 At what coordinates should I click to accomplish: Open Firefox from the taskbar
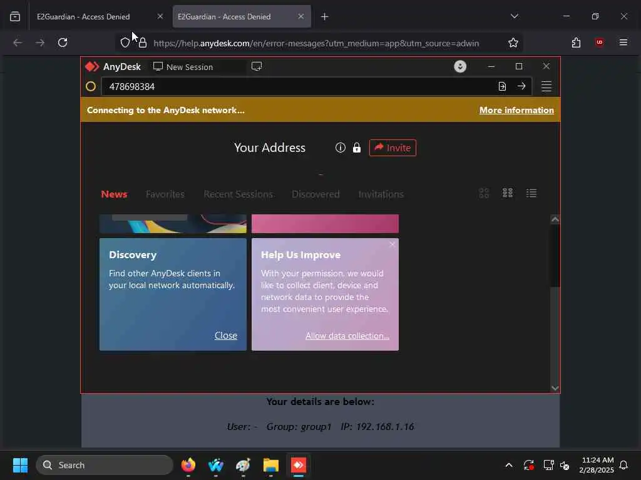pyautogui.click(x=188, y=465)
